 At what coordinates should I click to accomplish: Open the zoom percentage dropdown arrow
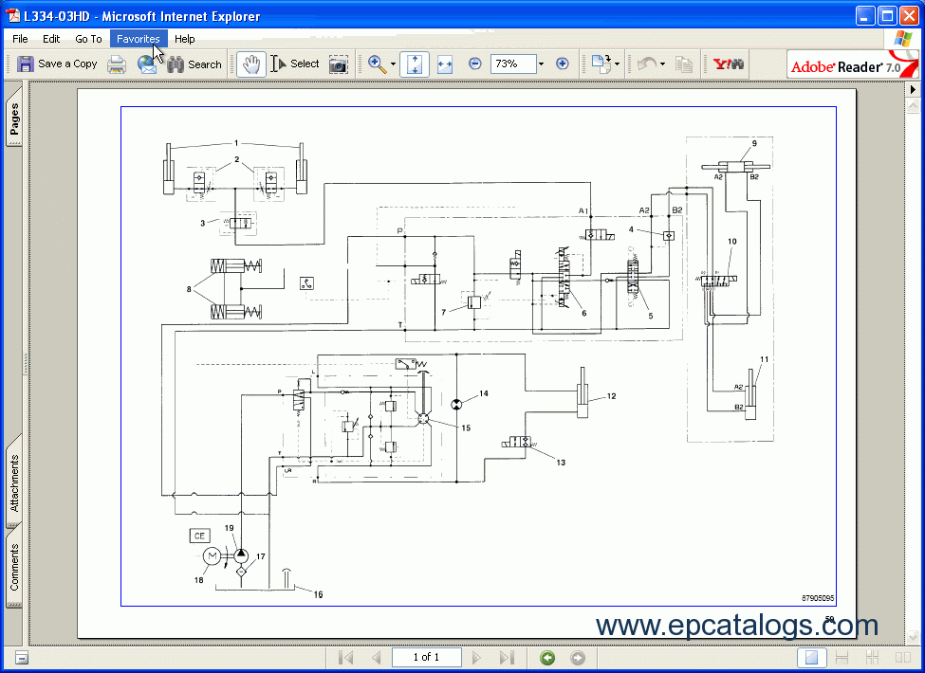(541, 64)
